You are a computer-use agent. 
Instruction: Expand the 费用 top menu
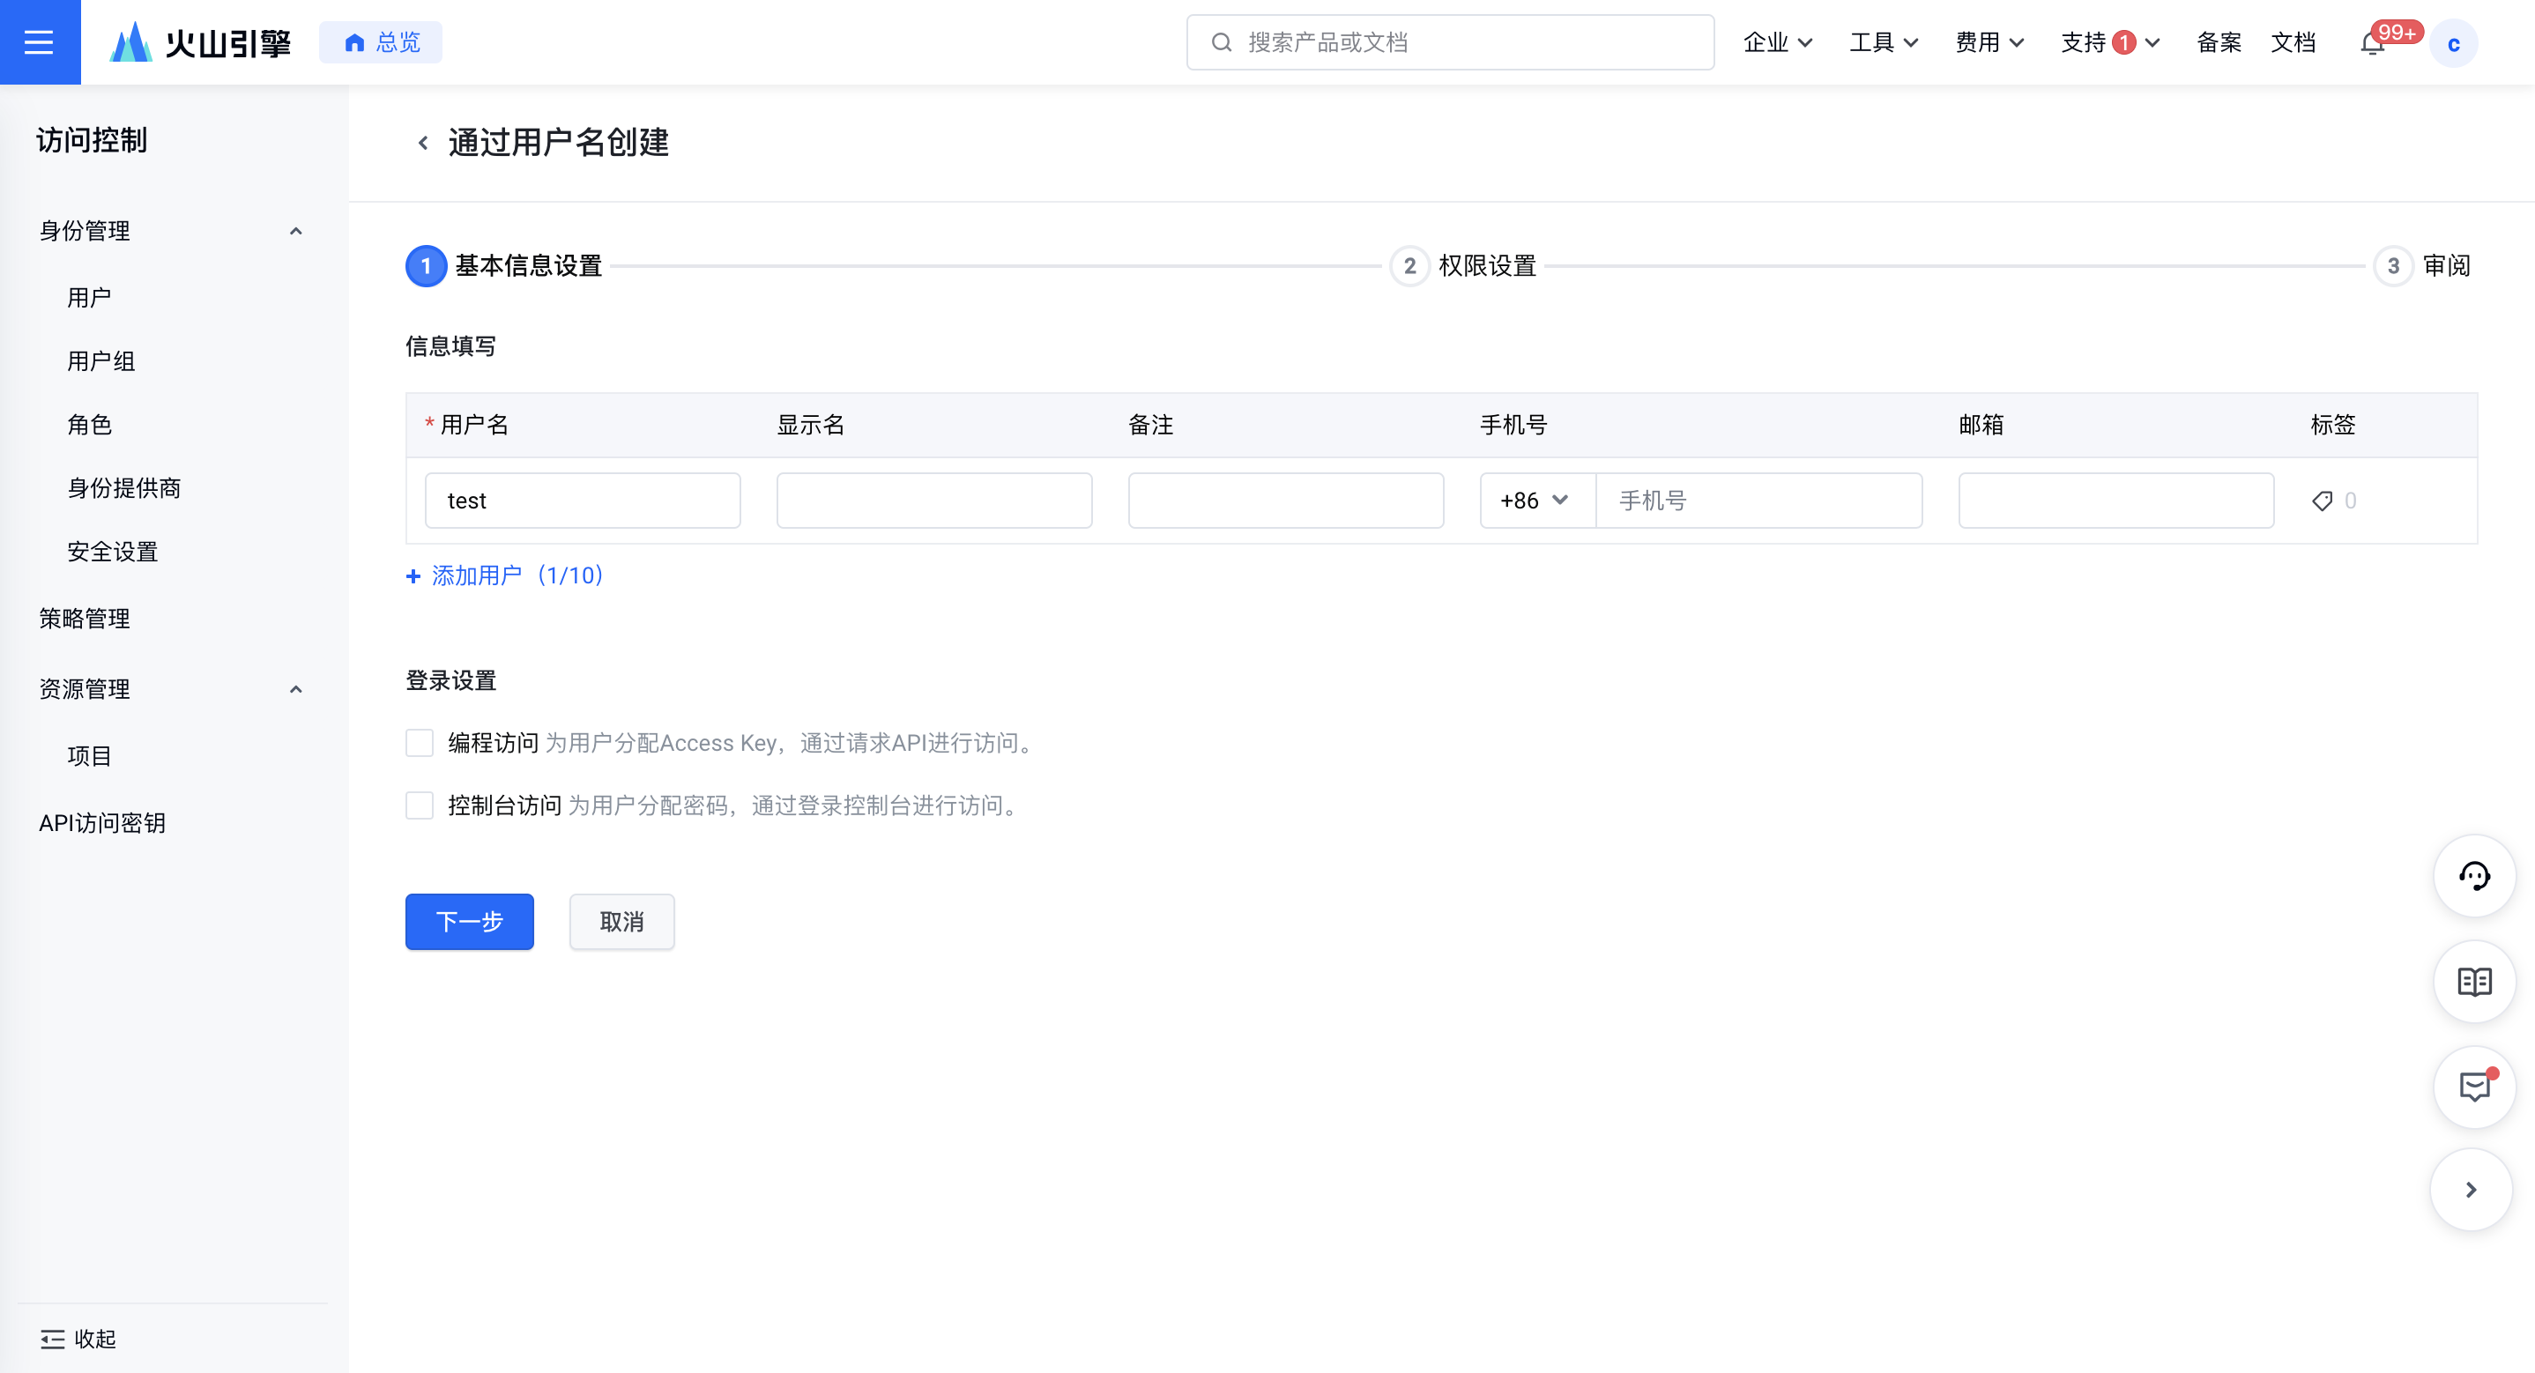coord(1989,42)
